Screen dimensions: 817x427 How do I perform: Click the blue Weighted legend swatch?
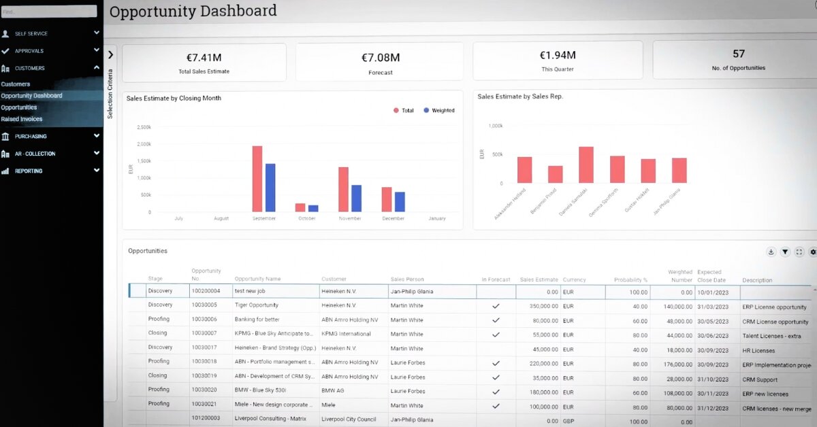tap(426, 110)
